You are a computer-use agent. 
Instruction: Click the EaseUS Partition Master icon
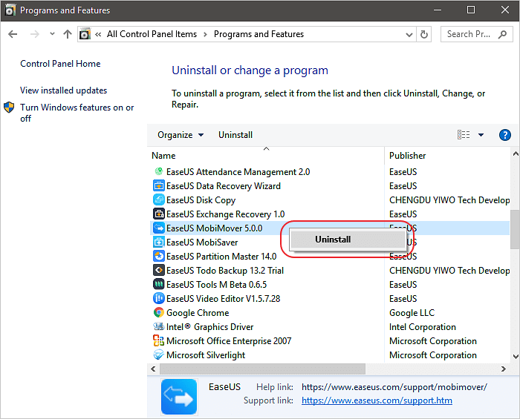coord(158,257)
